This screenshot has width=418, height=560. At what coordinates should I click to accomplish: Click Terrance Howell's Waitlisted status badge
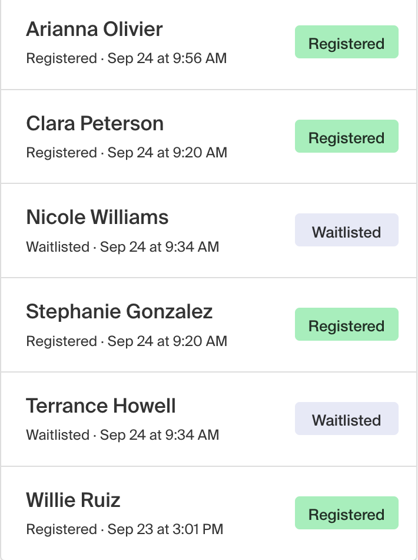point(347,419)
